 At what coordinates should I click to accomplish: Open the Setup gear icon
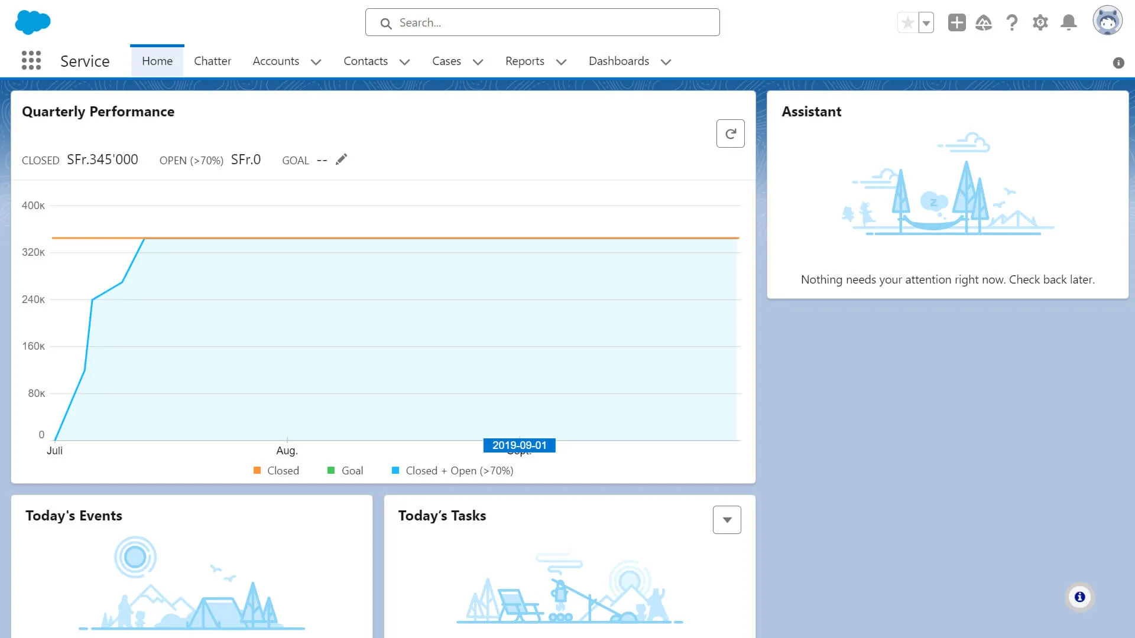(1040, 22)
